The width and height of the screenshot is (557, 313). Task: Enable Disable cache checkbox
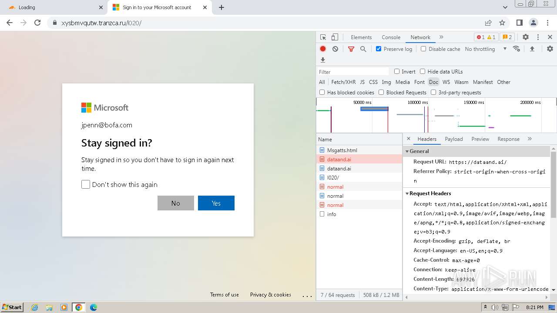pyautogui.click(x=423, y=49)
